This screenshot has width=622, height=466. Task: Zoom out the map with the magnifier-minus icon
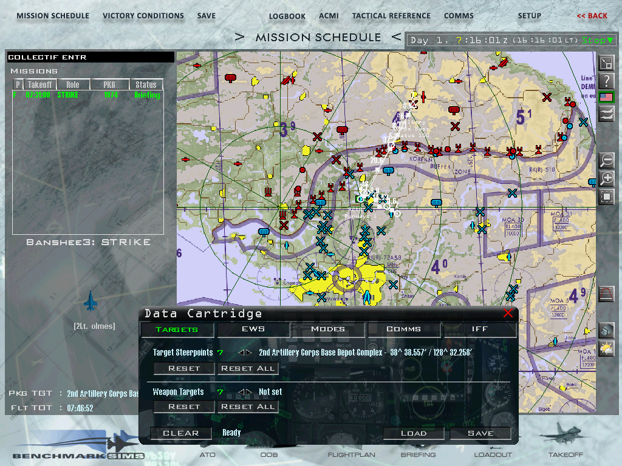tap(606, 160)
